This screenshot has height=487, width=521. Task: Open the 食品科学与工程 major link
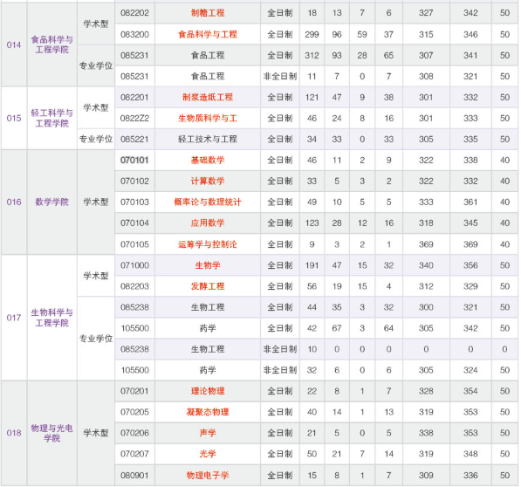[x=208, y=34]
